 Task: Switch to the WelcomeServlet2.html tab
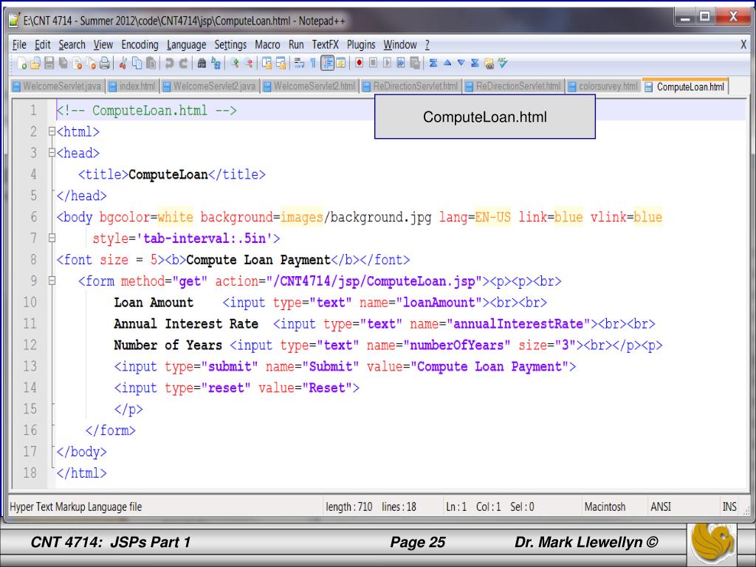point(309,86)
